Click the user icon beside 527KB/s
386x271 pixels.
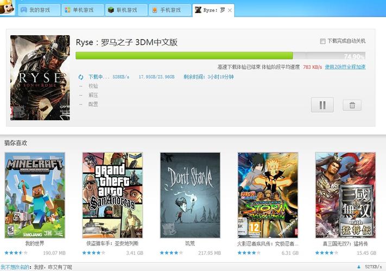click(x=359, y=267)
